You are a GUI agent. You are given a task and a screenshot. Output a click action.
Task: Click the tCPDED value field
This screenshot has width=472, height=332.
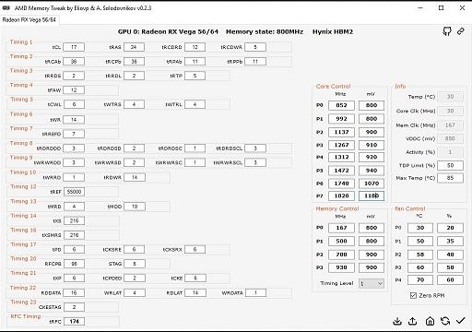tap(135, 278)
